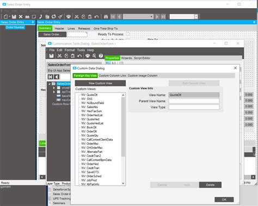Click the Refresh icon in main toolbar
Screen dimensions: 258x206
(x=54, y=17)
